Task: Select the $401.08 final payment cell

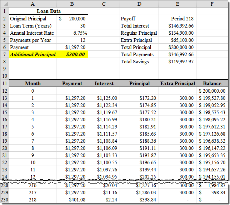Action: coord(72,200)
